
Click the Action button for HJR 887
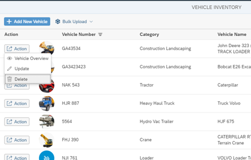pyautogui.click(x=17, y=103)
